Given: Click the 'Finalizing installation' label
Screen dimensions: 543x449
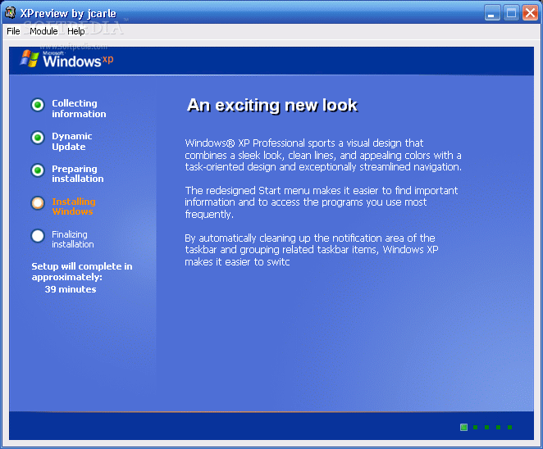Looking at the screenshot, I should [x=73, y=239].
